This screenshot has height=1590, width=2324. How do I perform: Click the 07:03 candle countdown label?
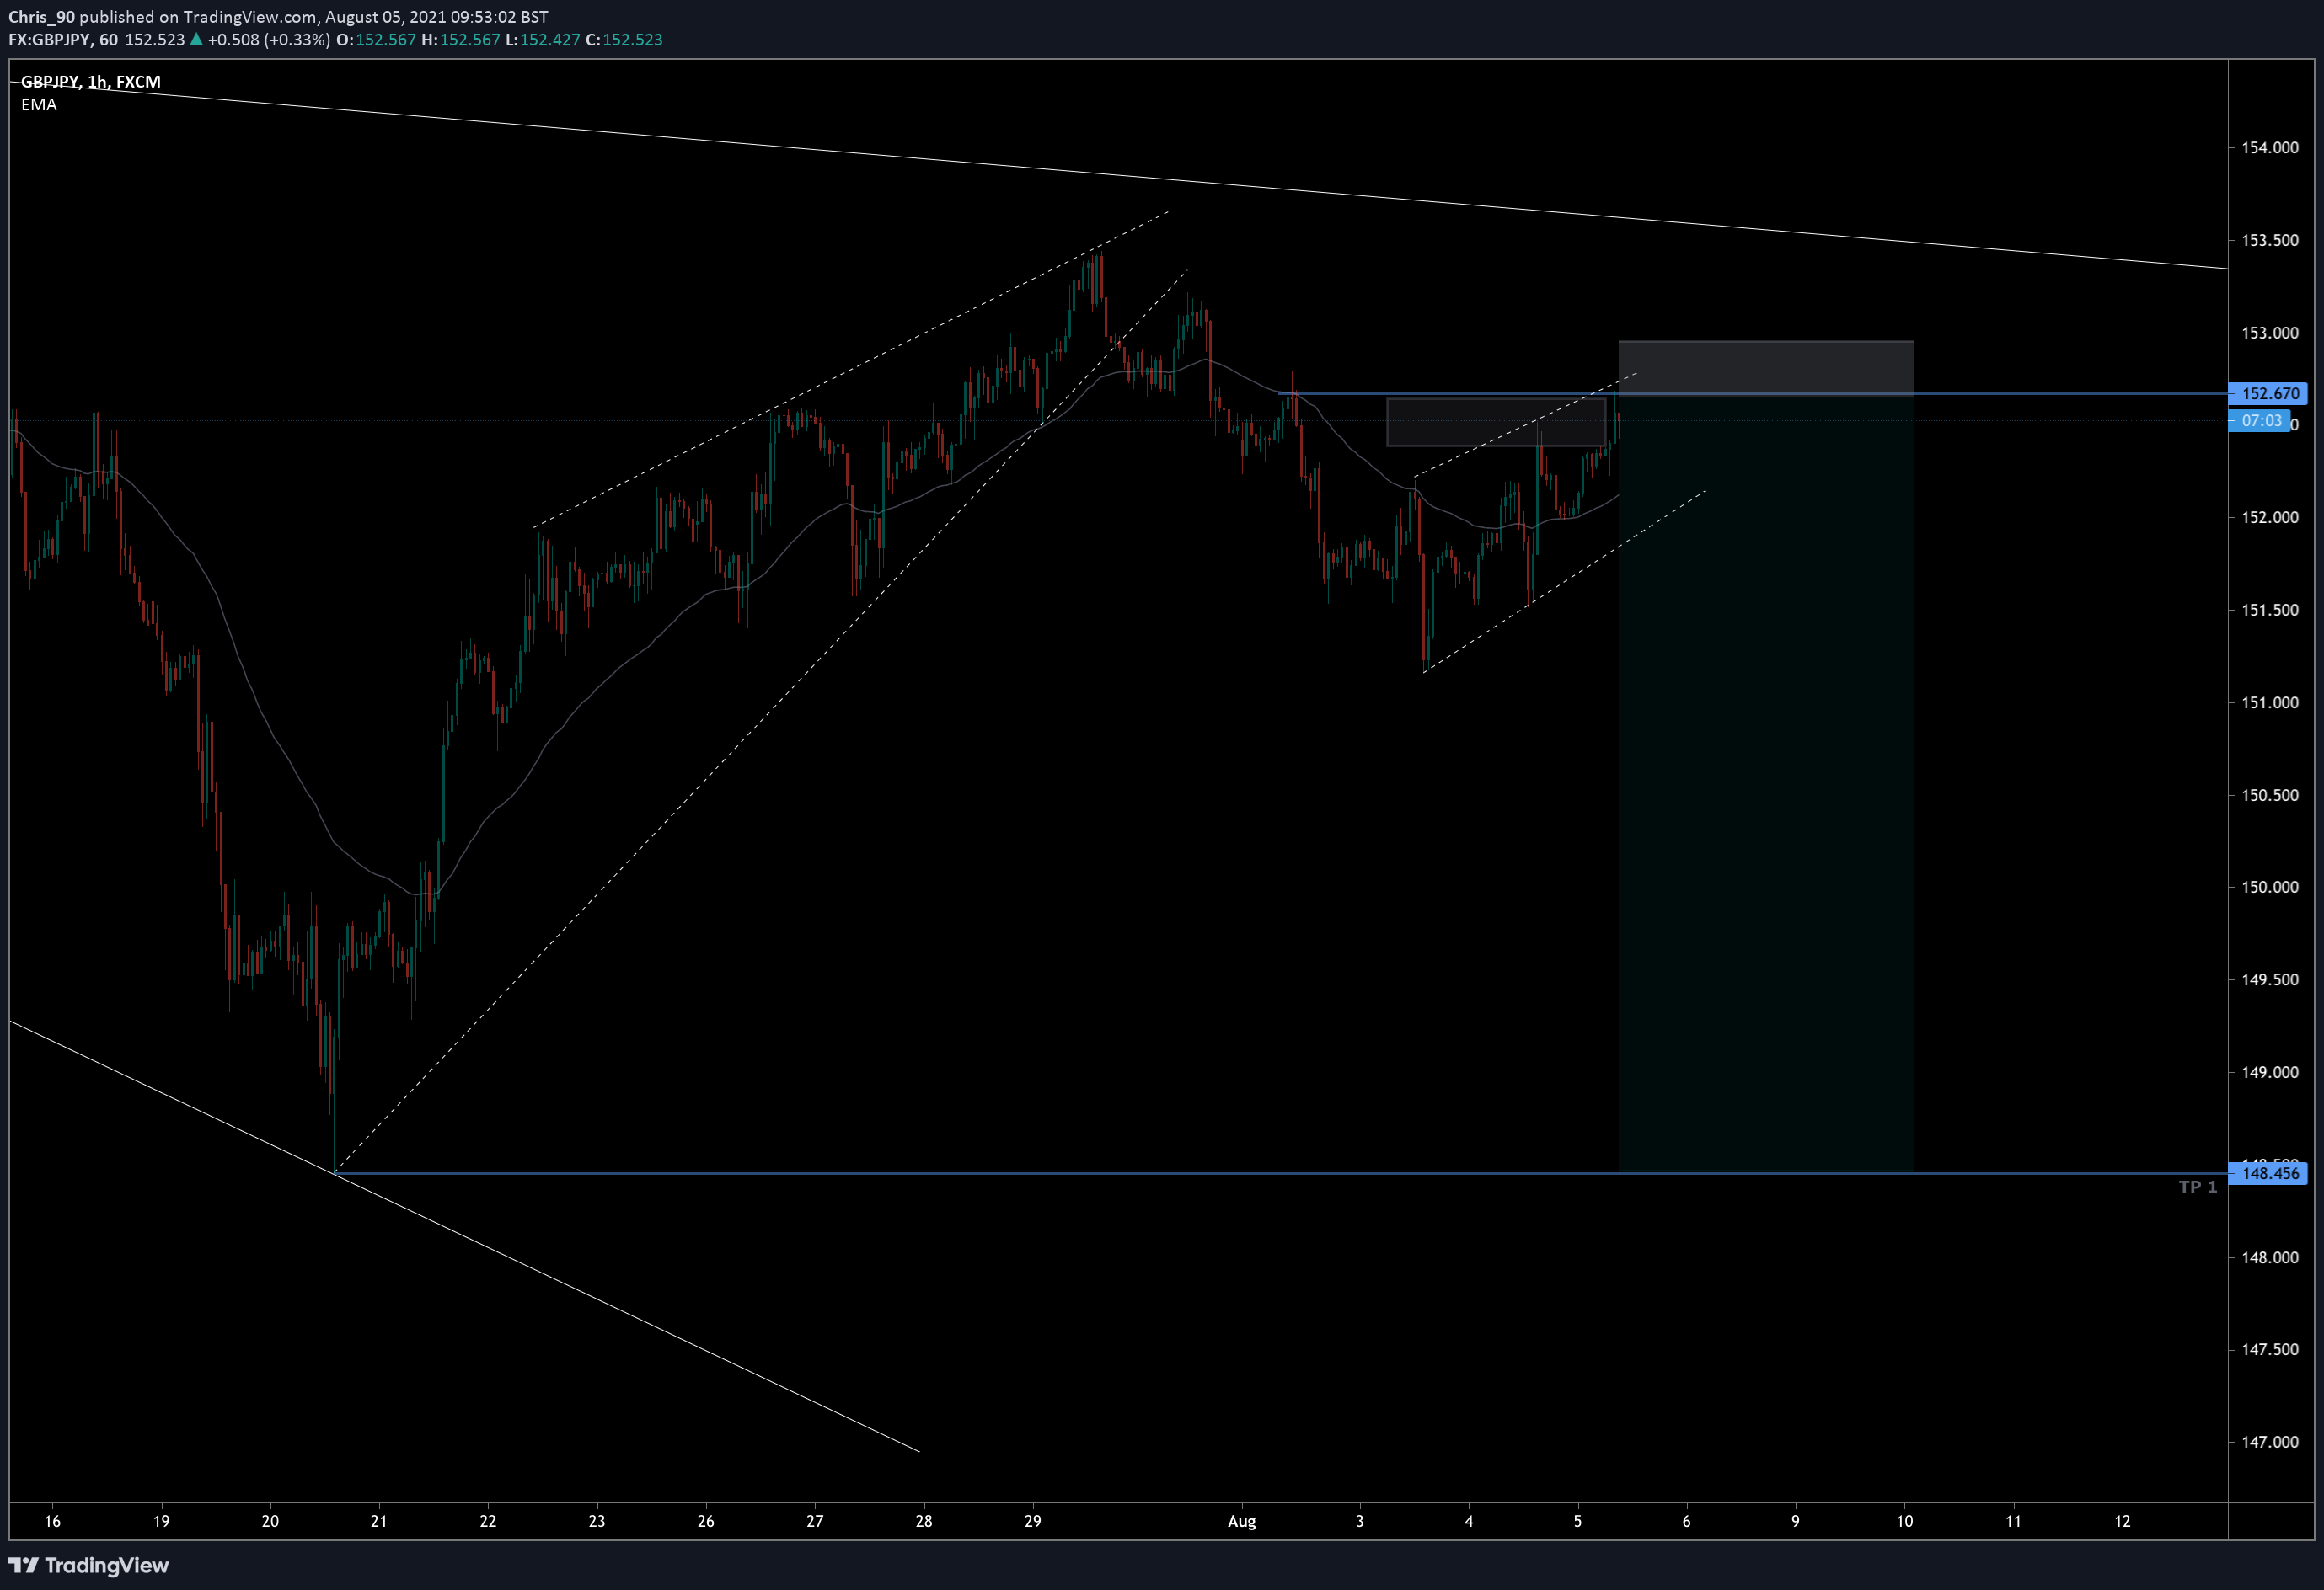tap(2261, 421)
